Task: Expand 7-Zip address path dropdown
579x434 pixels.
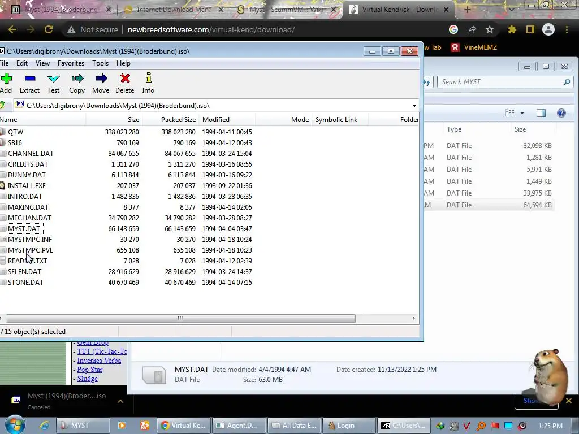Action: (x=414, y=106)
